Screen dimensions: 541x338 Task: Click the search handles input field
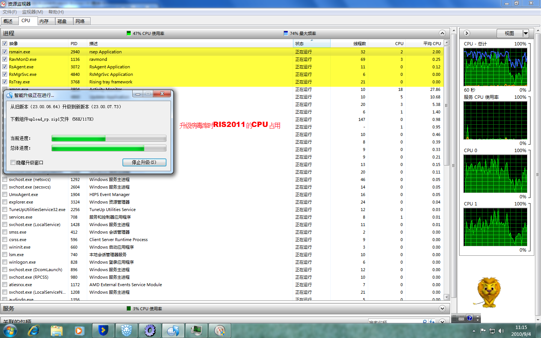(395, 322)
